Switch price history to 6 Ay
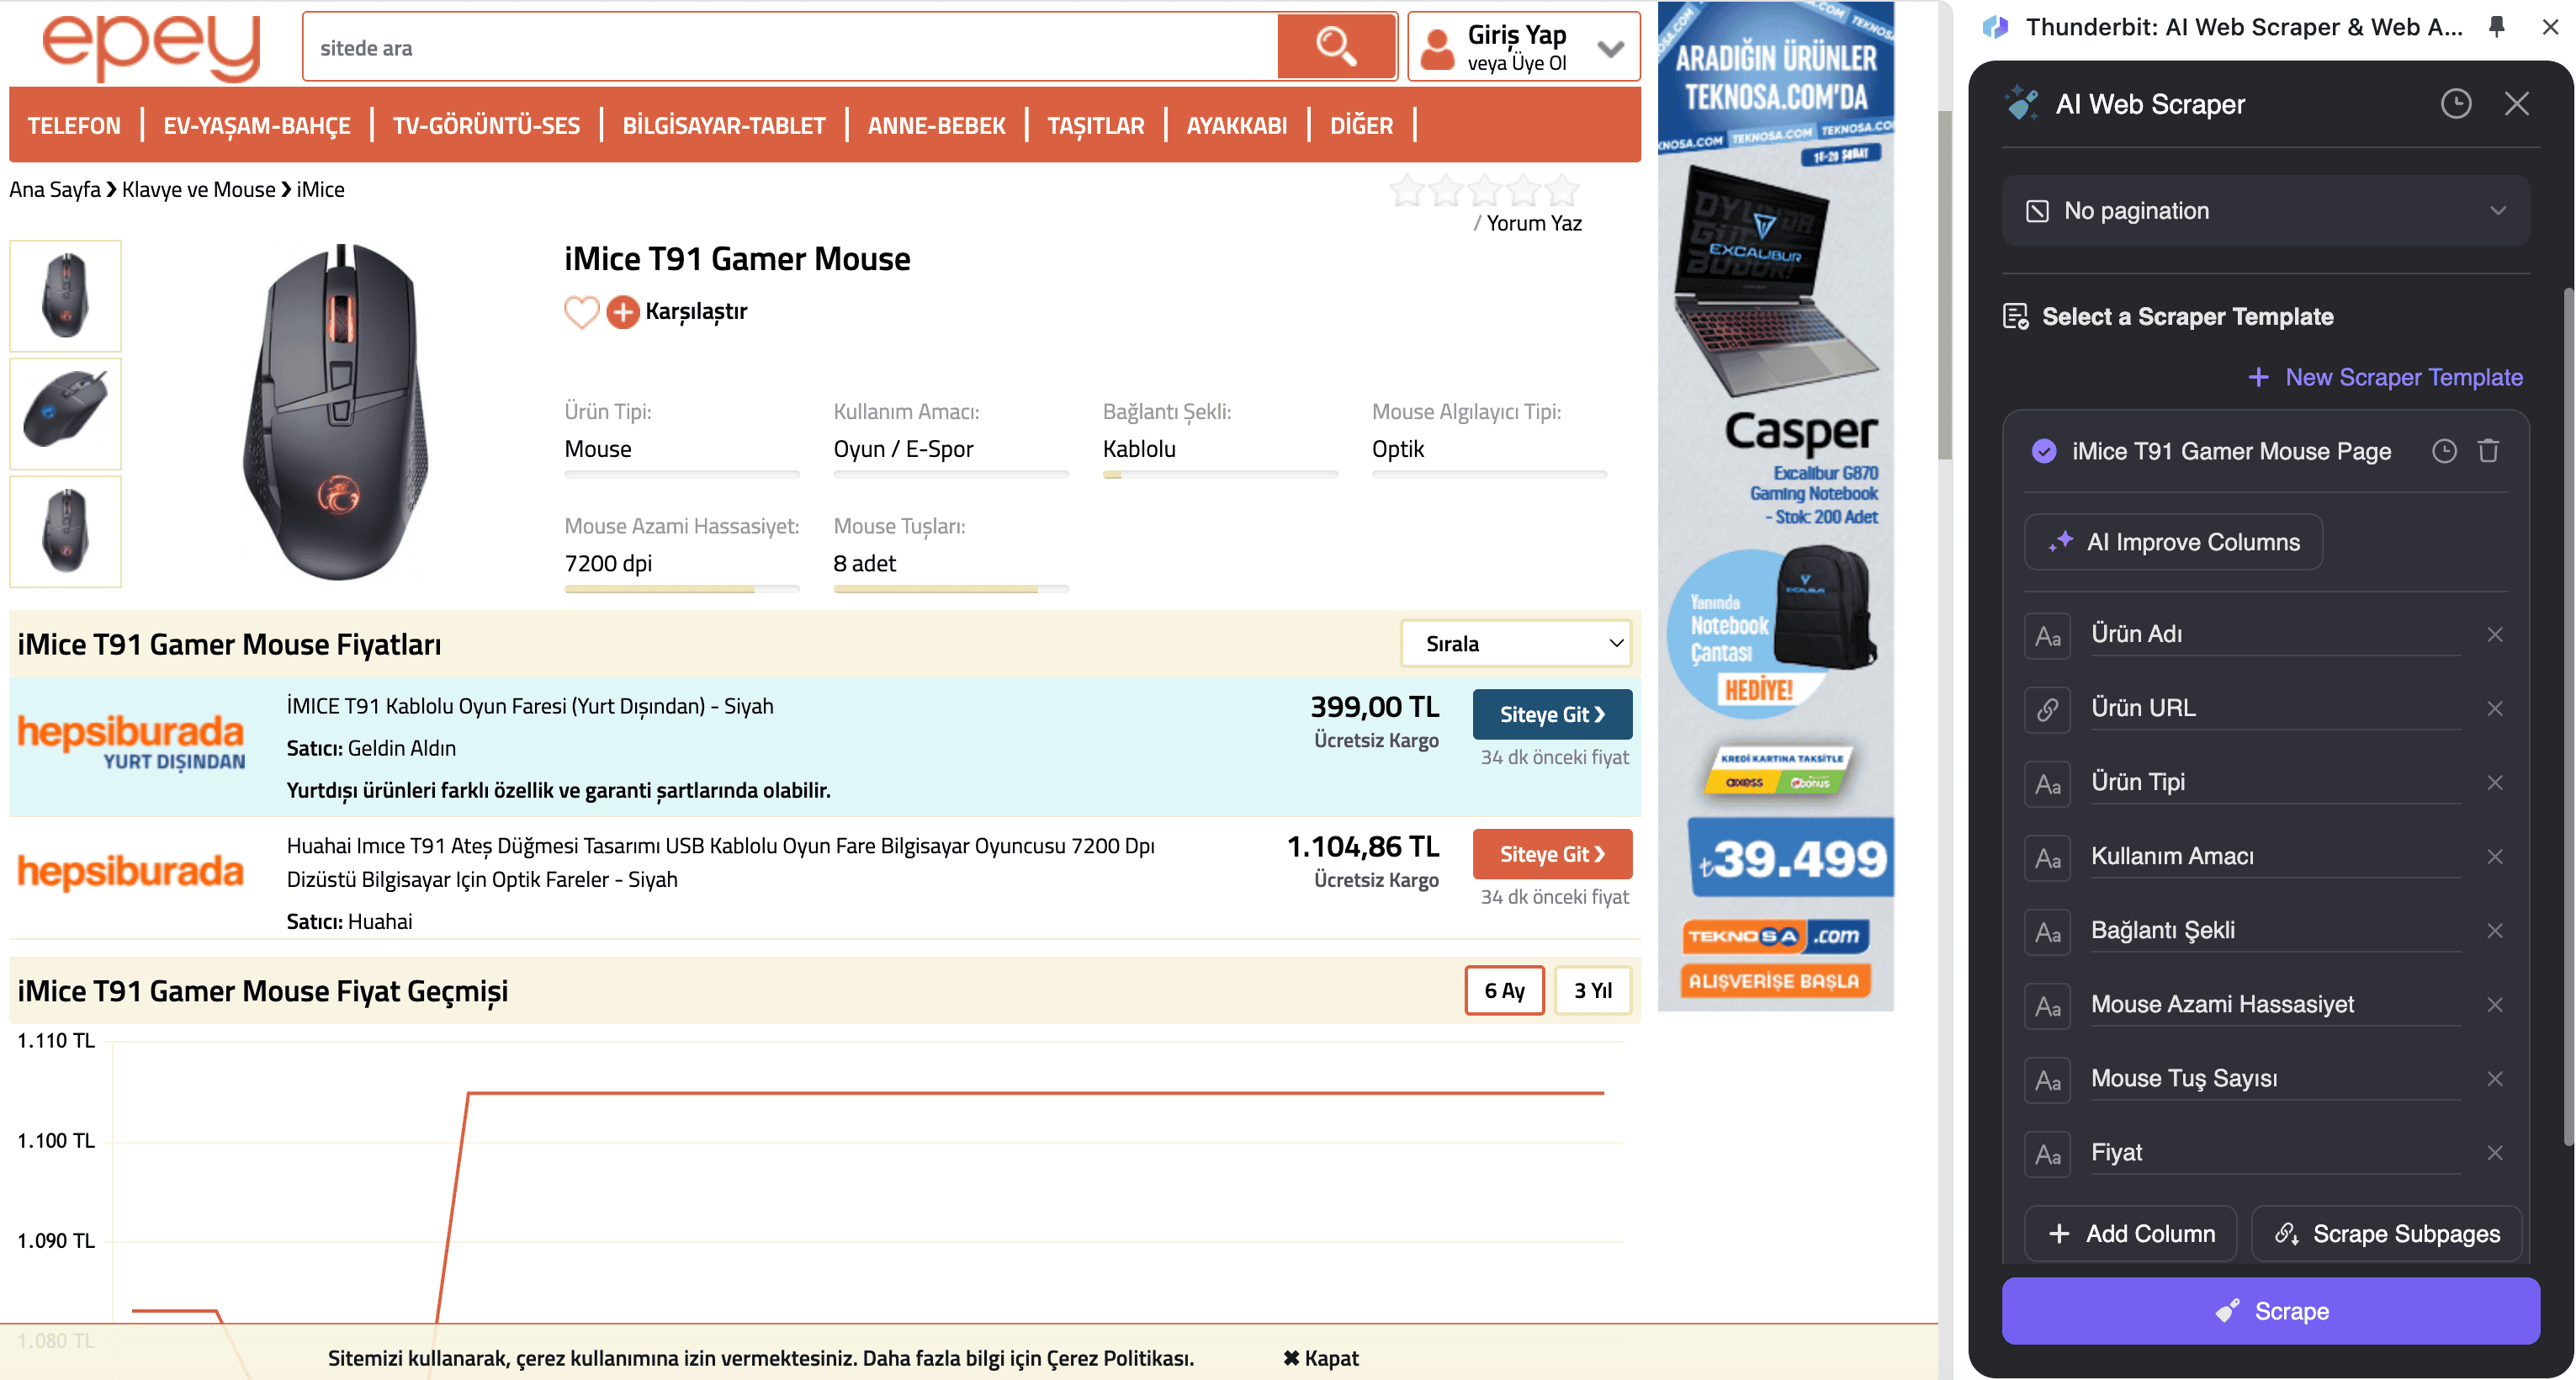 pyautogui.click(x=1503, y=990)
